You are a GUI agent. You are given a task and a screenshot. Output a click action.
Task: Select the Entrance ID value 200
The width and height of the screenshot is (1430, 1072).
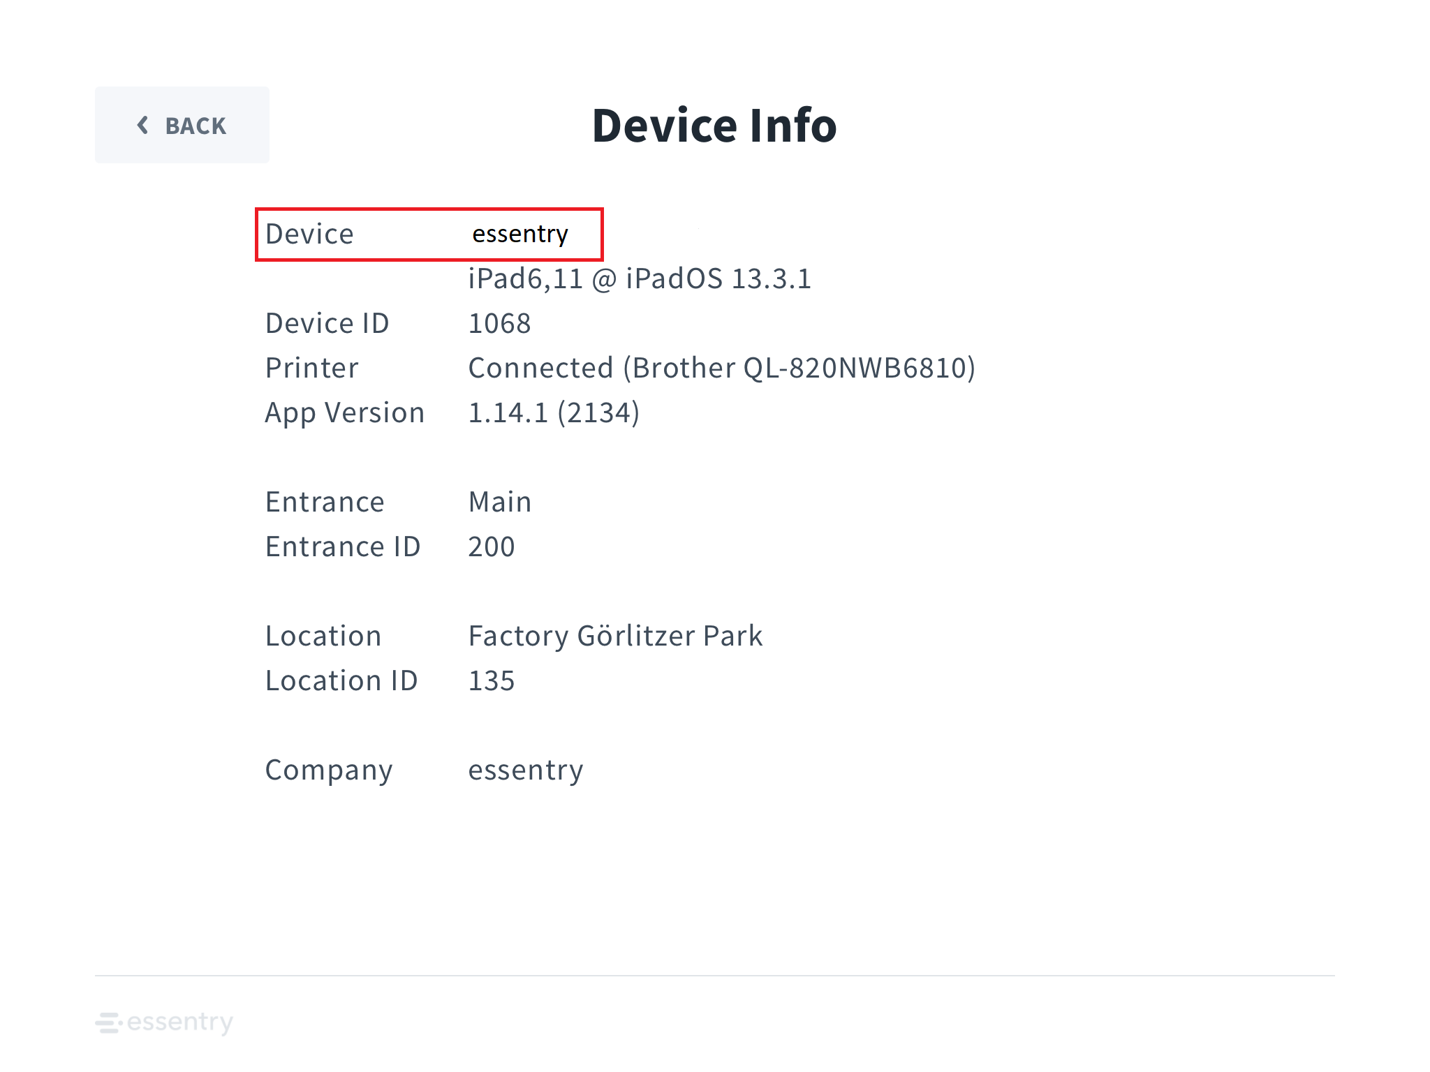pyautogui.click(x=492, y=546)
